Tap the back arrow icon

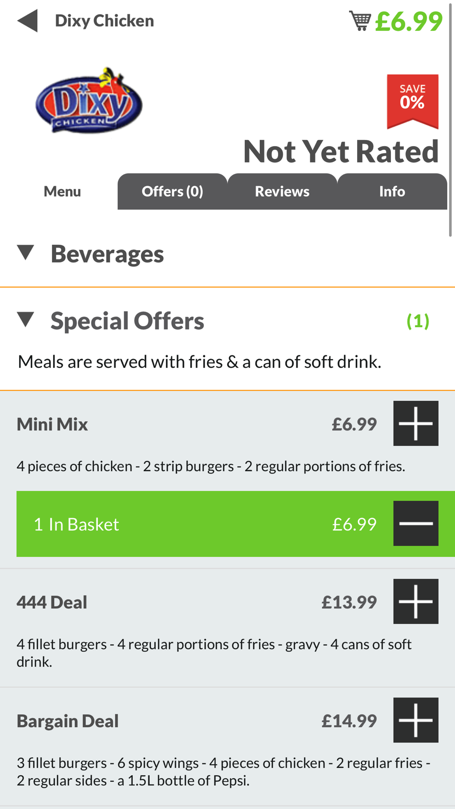[x=27, y=21]
